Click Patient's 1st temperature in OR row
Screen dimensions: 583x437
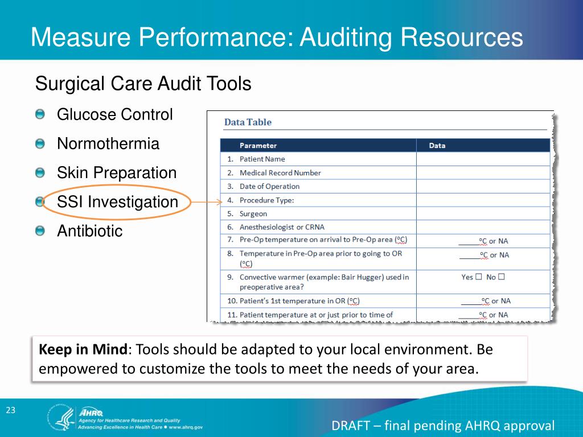click(385, 301)
